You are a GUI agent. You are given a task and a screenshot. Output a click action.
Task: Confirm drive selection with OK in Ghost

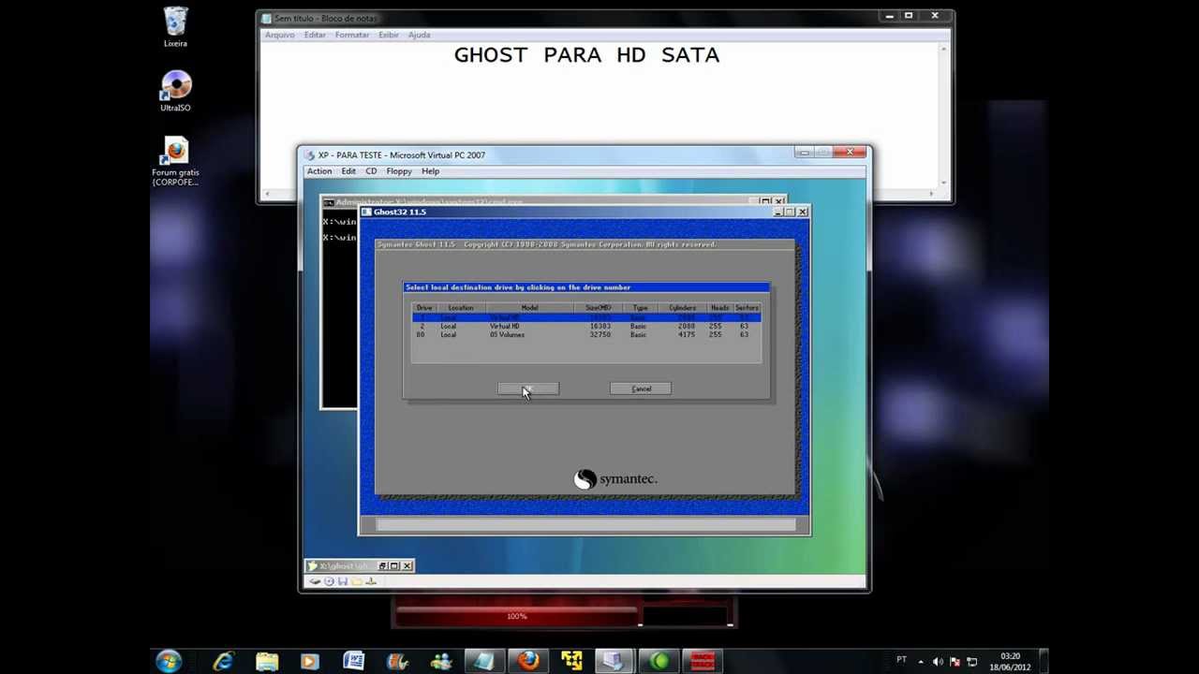(528, 388)
